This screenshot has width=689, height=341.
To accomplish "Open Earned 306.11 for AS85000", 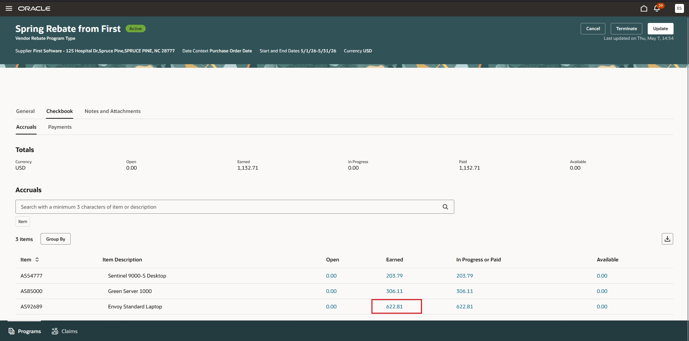I will coord(394,291).
